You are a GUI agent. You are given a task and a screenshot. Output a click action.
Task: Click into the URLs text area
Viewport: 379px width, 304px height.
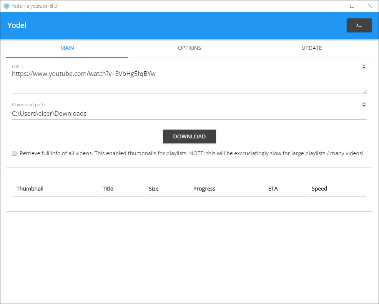[x=189, y=82]
